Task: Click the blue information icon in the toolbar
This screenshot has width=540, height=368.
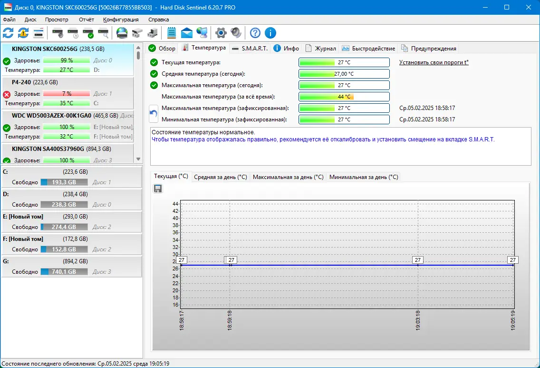Action: [x=270, y=33]
